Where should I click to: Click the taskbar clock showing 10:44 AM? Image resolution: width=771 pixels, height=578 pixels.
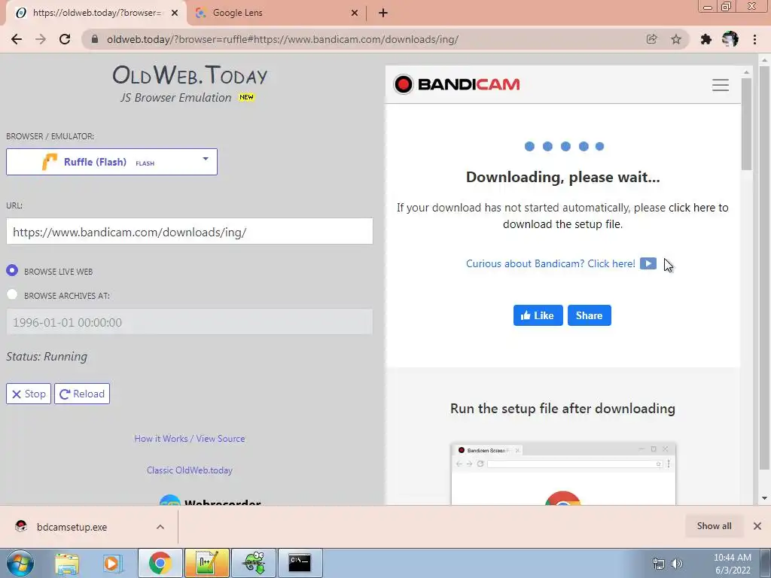click(x=732, y=564)
